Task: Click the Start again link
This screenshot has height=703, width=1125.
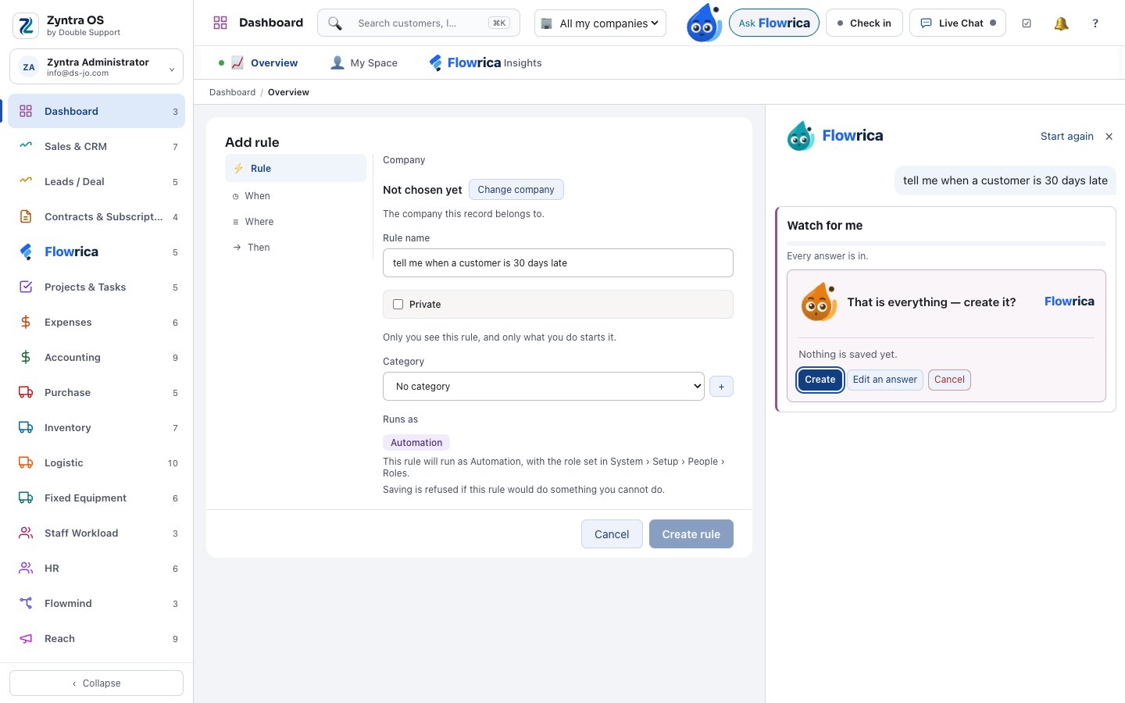Action: pos(1067,137)
